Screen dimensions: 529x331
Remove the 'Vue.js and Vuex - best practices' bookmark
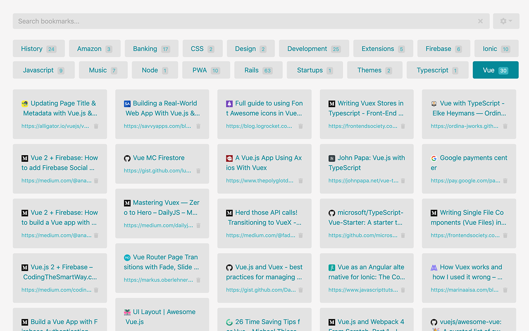301,290
